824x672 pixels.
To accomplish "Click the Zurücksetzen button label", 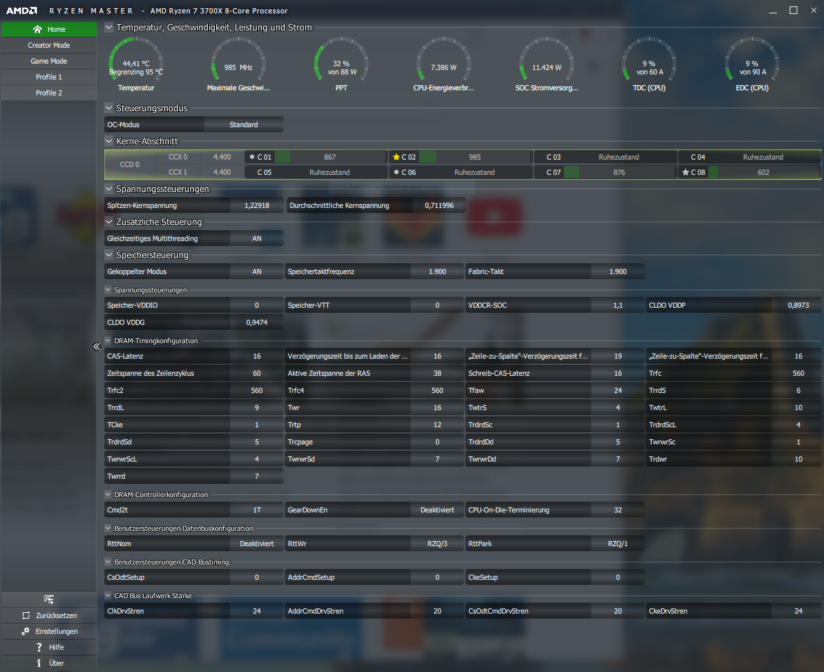I will pos(57,615).
